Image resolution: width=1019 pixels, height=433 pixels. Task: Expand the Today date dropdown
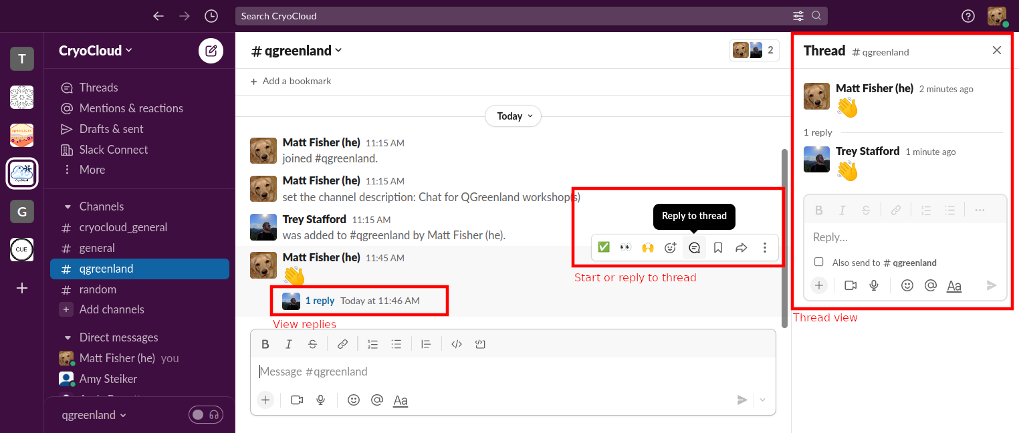tap(513, 116)
